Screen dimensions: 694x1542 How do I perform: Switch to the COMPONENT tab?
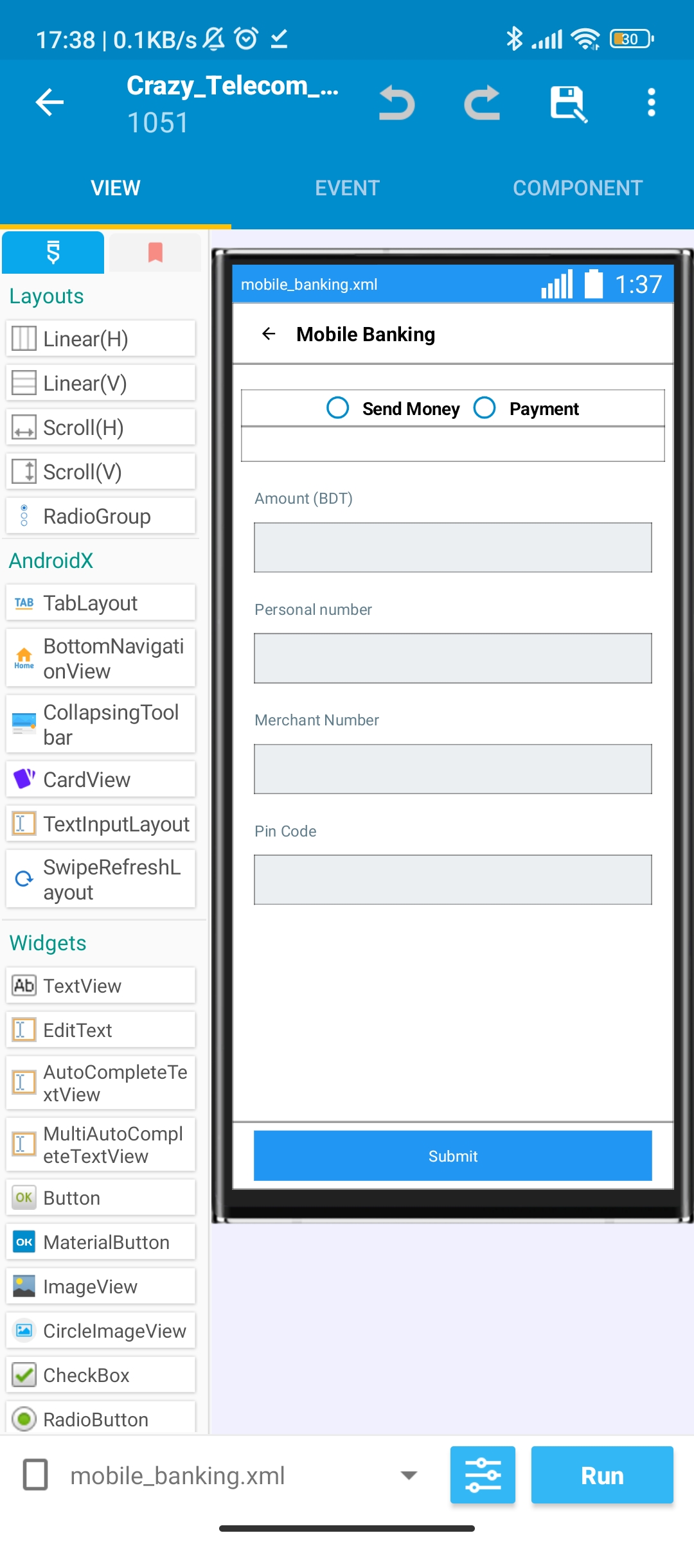[578, 188]
